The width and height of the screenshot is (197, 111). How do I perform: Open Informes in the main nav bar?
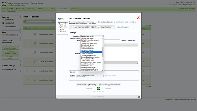pos(74,9)
